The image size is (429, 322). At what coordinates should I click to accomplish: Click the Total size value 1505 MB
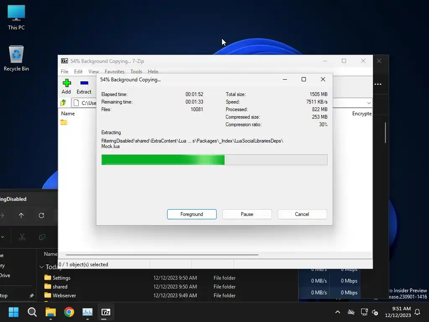318,94
